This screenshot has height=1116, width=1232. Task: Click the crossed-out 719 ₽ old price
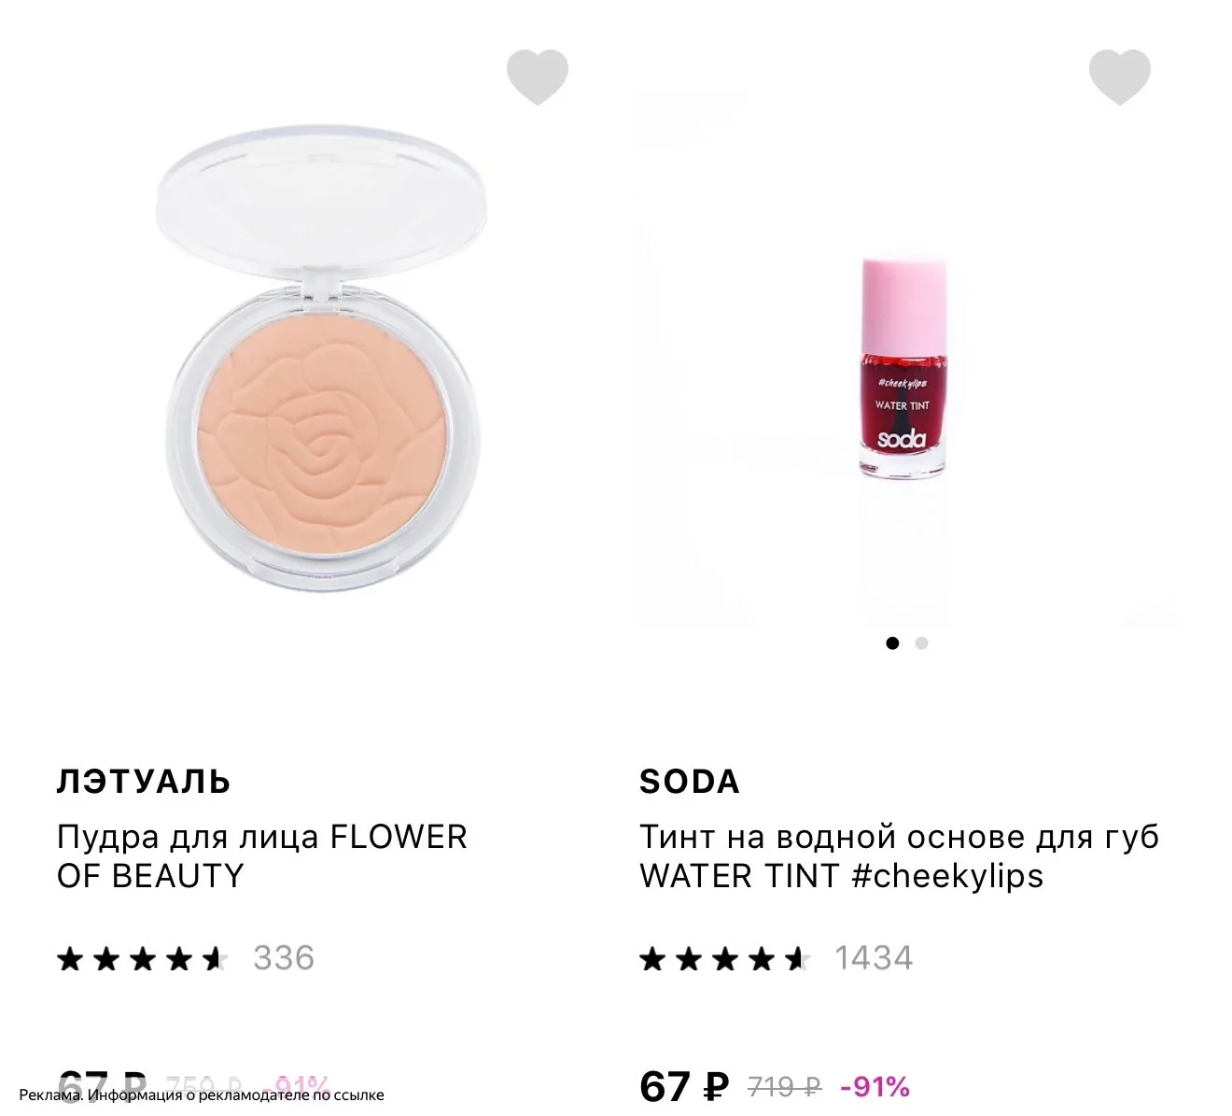(x=784, y=1087)
